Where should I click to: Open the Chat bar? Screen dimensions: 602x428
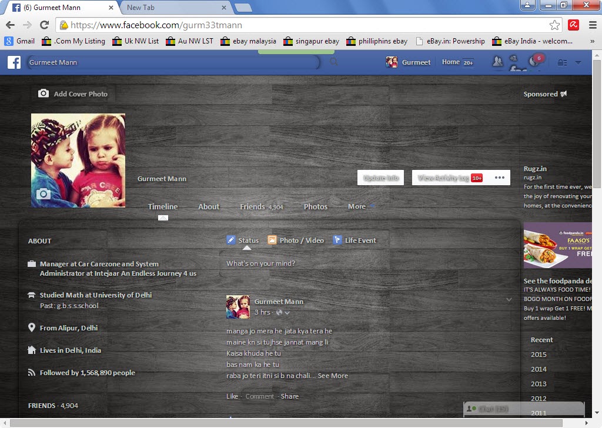(524, 409)
